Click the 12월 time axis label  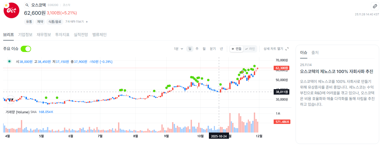click(259, 136)
